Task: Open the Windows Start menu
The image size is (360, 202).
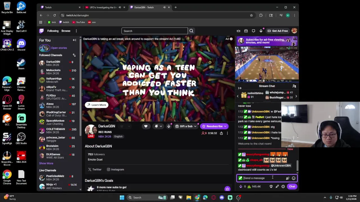Action: tap(122, 198)
